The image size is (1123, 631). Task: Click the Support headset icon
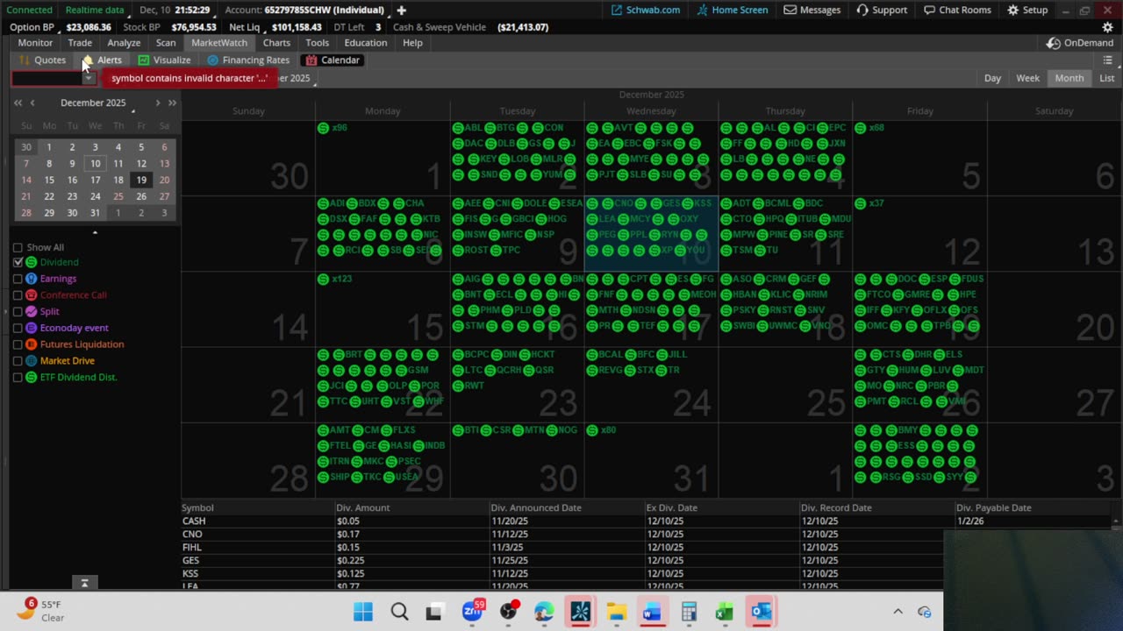[x=862, y=10]
